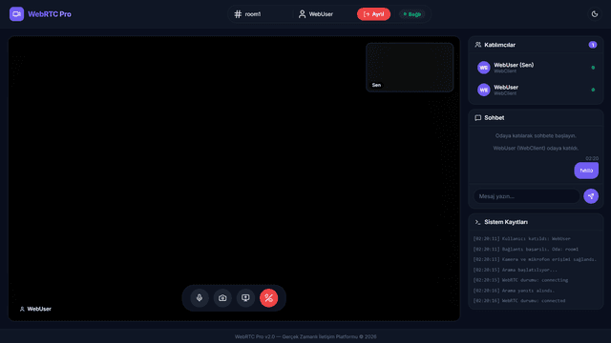
Task: Click the 02:20 message timestamp
Action: 592,158
